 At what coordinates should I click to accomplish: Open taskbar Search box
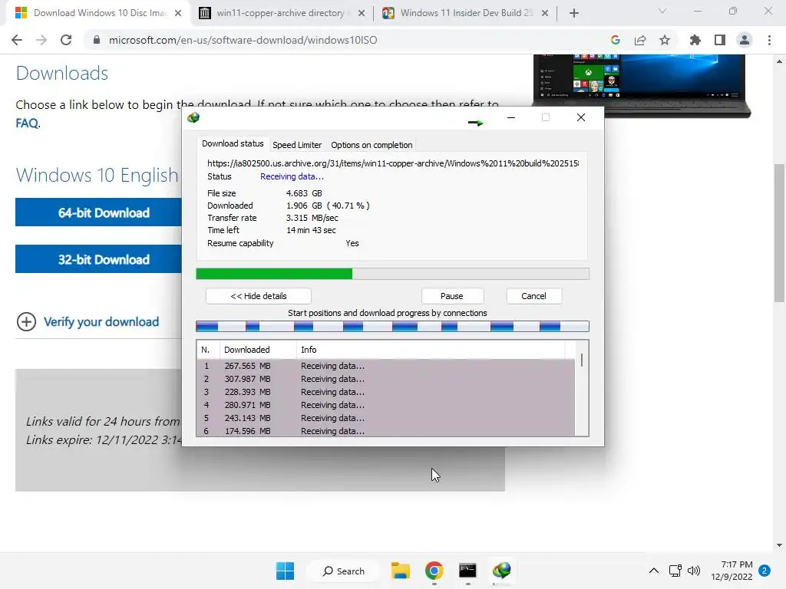(344, 571)
